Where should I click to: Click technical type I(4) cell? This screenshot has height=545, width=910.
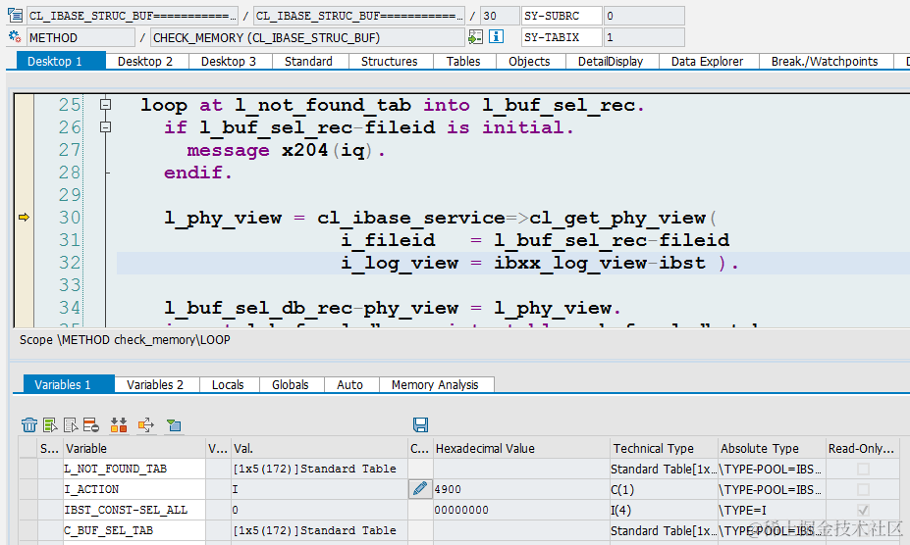[664, 511]
